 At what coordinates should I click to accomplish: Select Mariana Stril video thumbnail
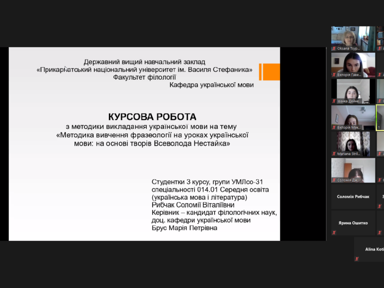353,142
